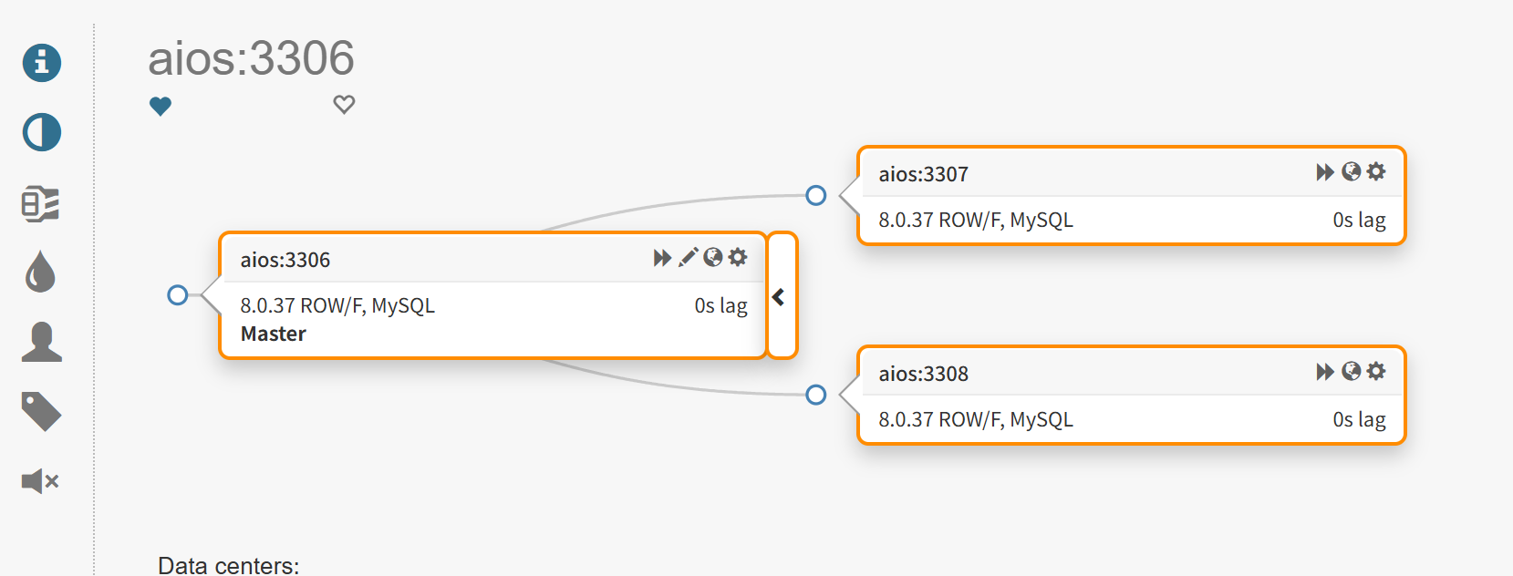This screenshot has width=1513, height=576.
Task: Click the outlined heart icon
Action: click(344, 104)
